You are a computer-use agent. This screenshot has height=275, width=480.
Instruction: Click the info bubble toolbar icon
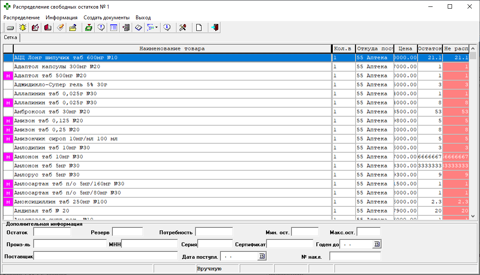tap(167, 27)
